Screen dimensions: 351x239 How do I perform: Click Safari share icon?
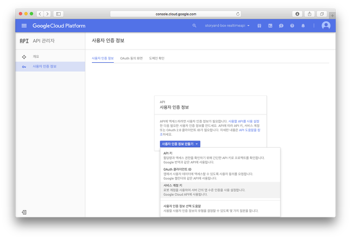310,14
